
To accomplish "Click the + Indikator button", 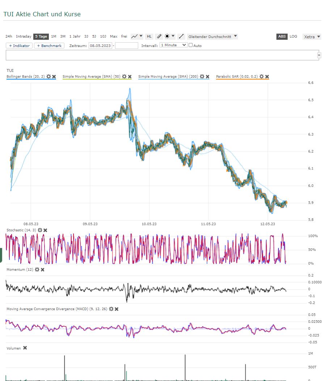I will pos(19,46).
